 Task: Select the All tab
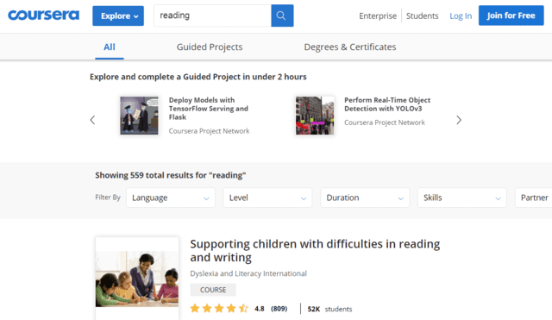pos(110,47)
